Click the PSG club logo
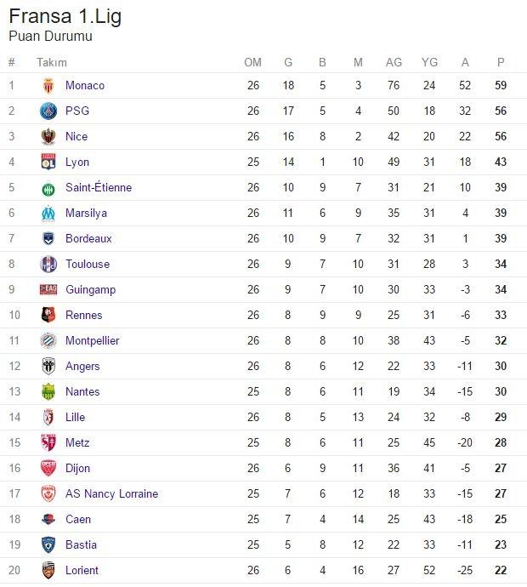Screen dimensions: 527x587 pos(48,111)
